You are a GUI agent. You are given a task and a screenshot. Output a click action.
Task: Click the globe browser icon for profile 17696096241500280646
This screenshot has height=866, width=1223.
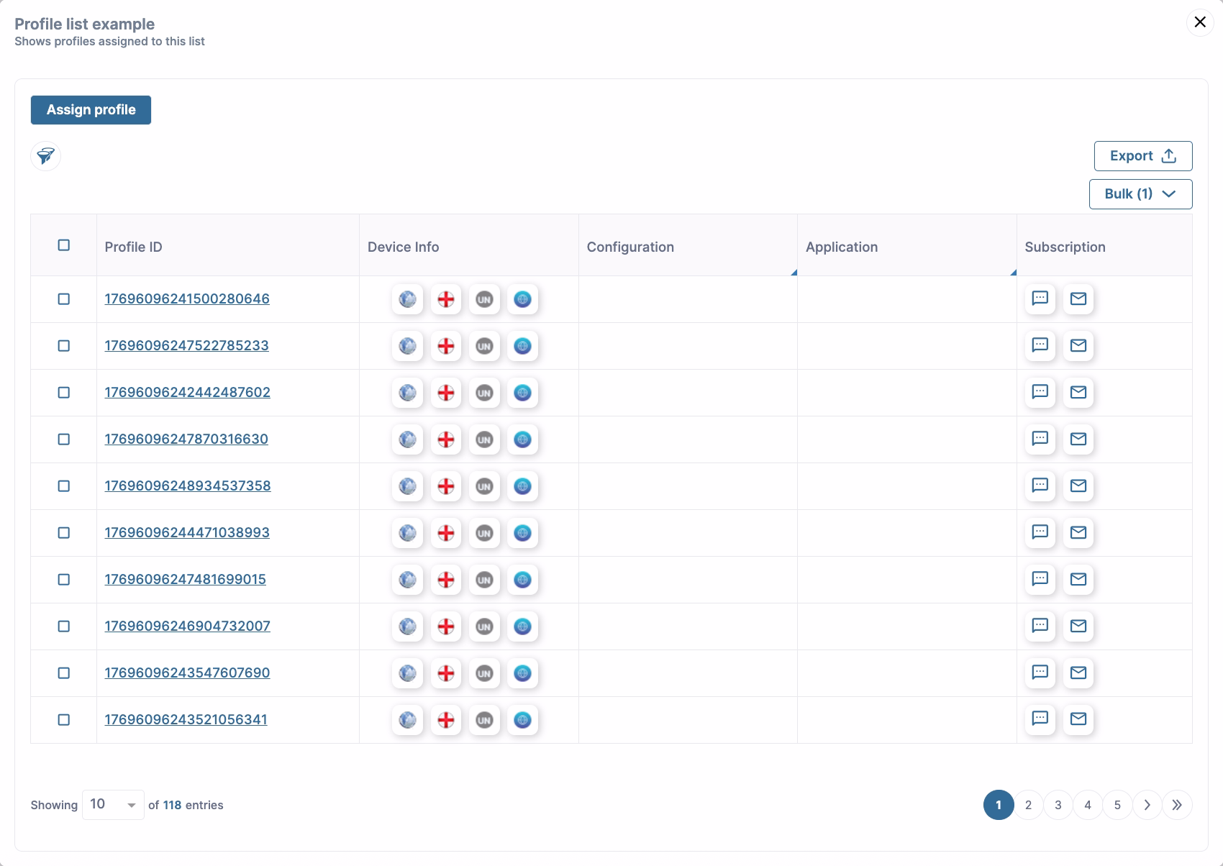[407, 299]
